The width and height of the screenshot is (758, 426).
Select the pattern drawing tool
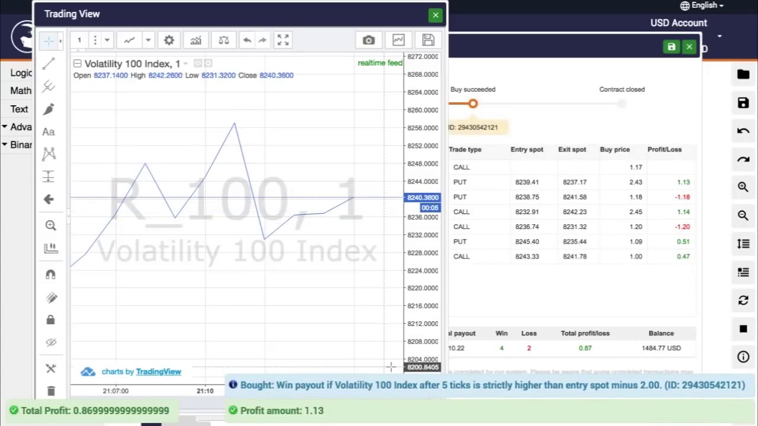[x=49, y=154]
